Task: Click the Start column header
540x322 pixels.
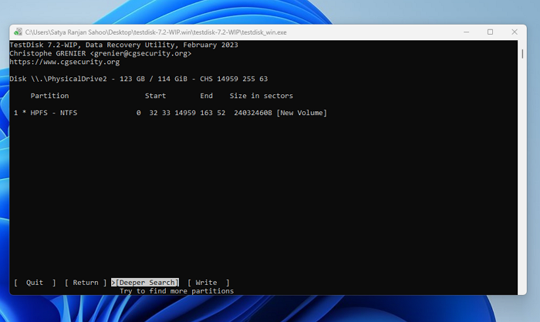Action: 155,96
